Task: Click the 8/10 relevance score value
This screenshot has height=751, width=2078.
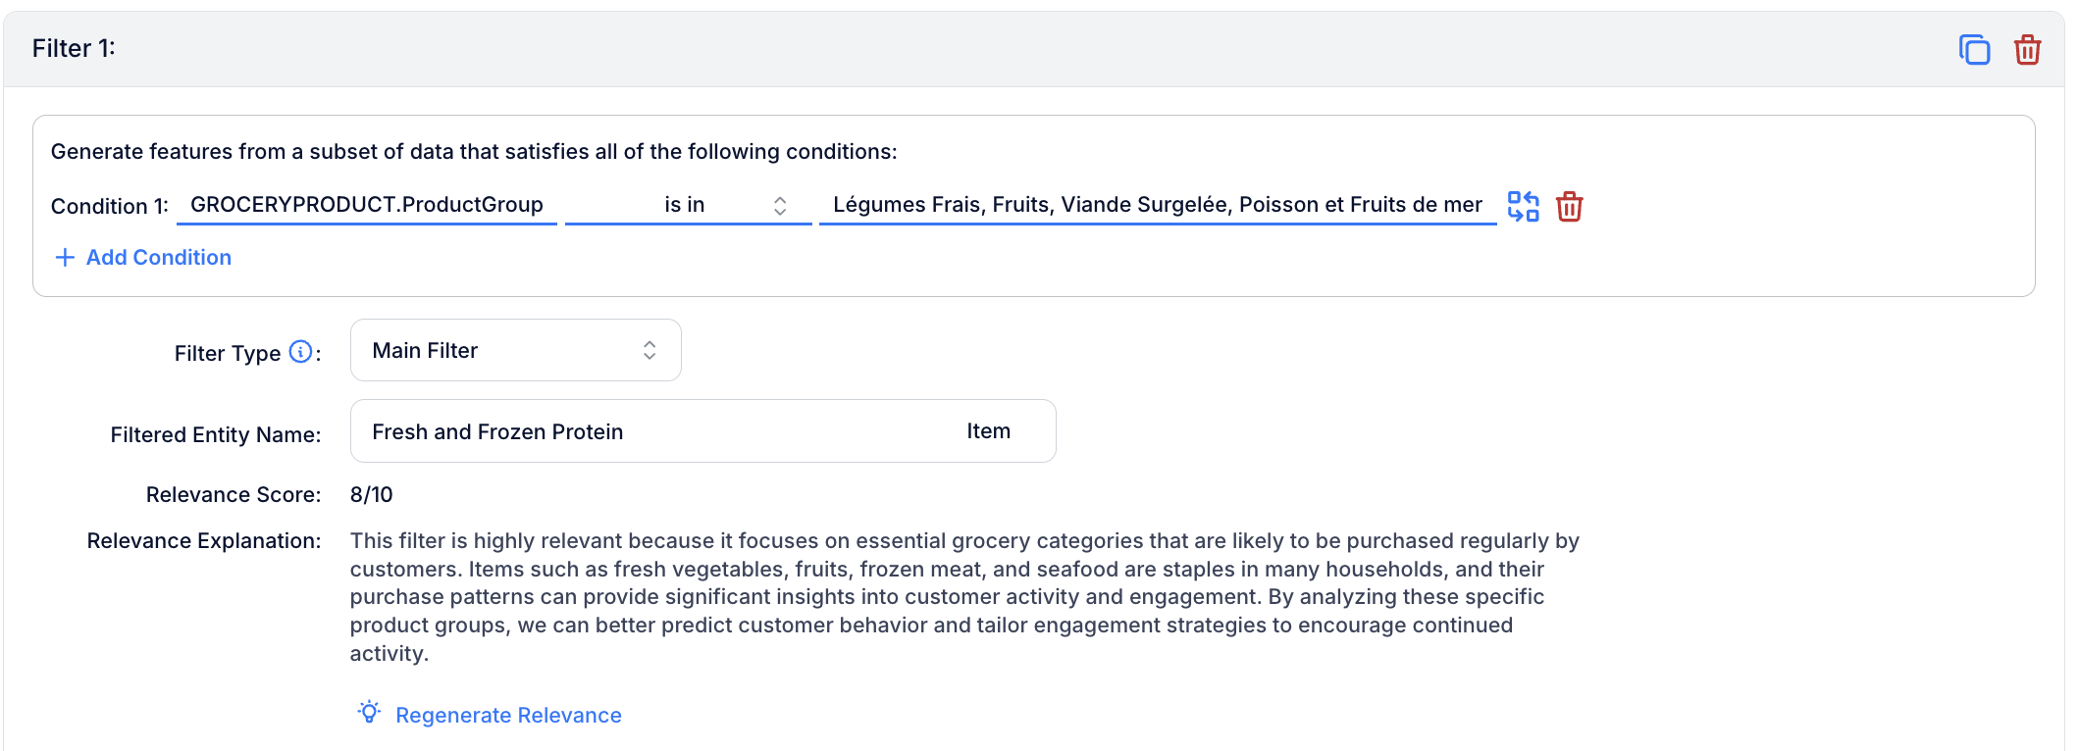Action: (x=372, y=494)
